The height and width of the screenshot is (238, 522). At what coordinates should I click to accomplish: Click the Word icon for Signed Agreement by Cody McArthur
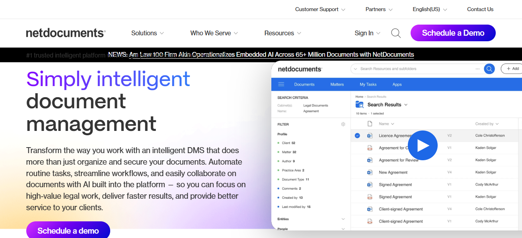(370, 185)
